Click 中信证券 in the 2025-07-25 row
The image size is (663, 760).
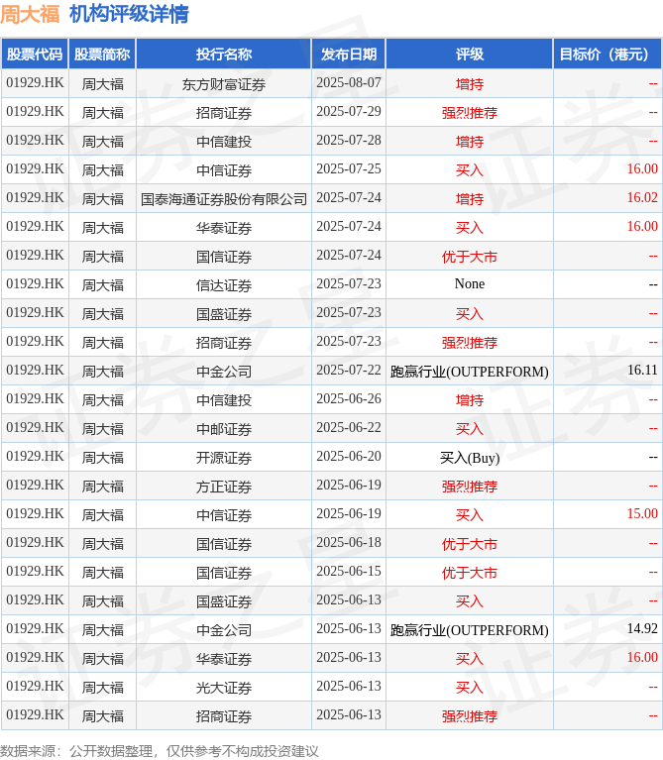(x=224, y=170)
